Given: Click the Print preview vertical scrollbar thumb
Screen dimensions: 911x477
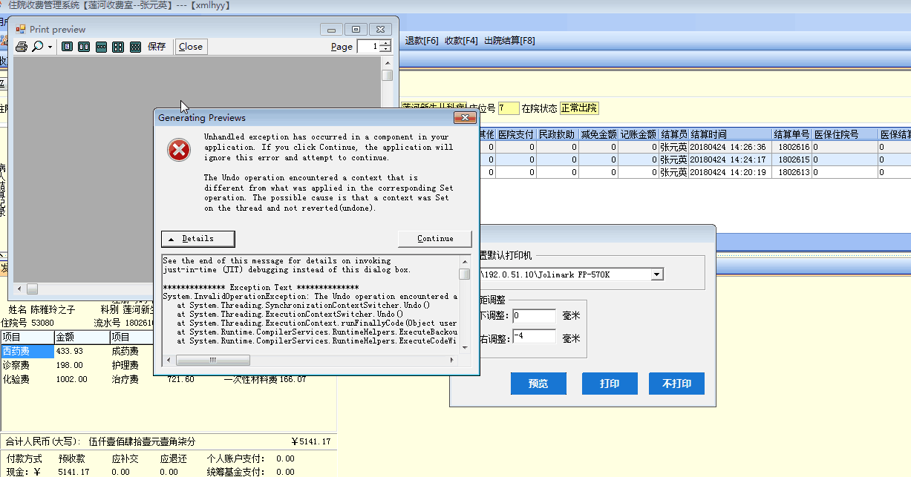Looking at the screenshot, I should 388,76.
